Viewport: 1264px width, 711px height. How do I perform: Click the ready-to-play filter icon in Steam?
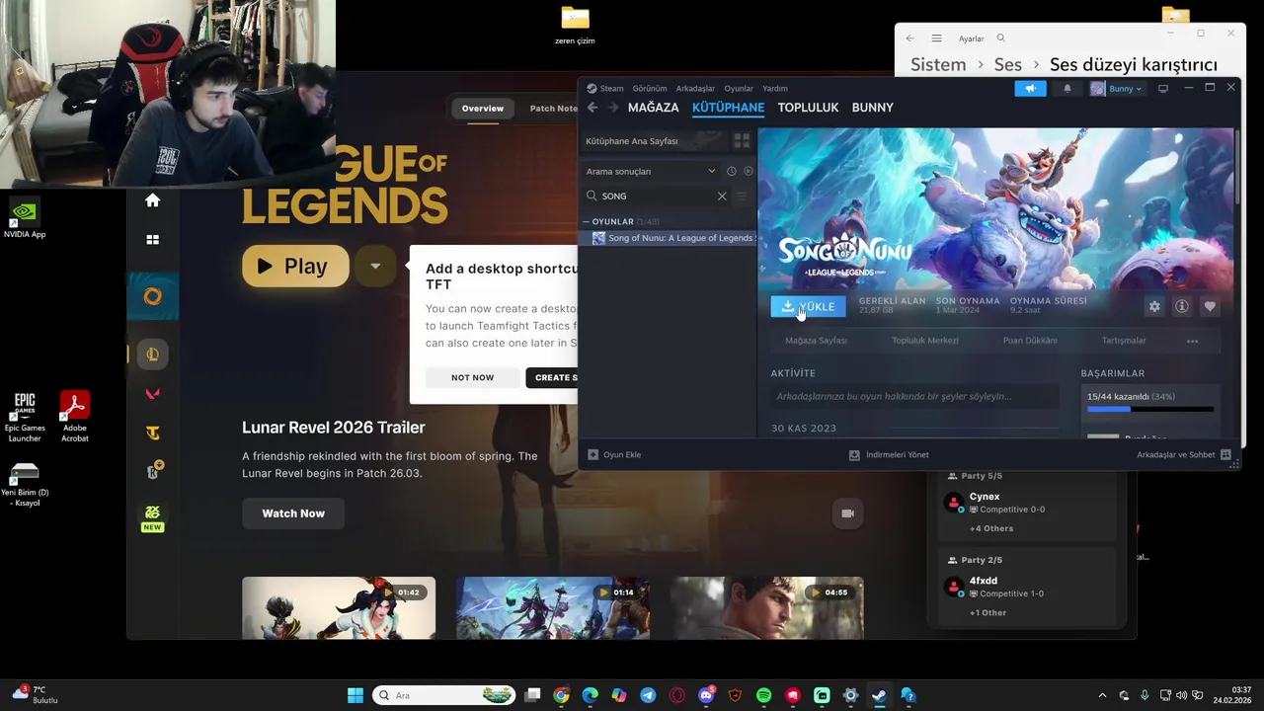pyautogui.click(x=748, y=171)
